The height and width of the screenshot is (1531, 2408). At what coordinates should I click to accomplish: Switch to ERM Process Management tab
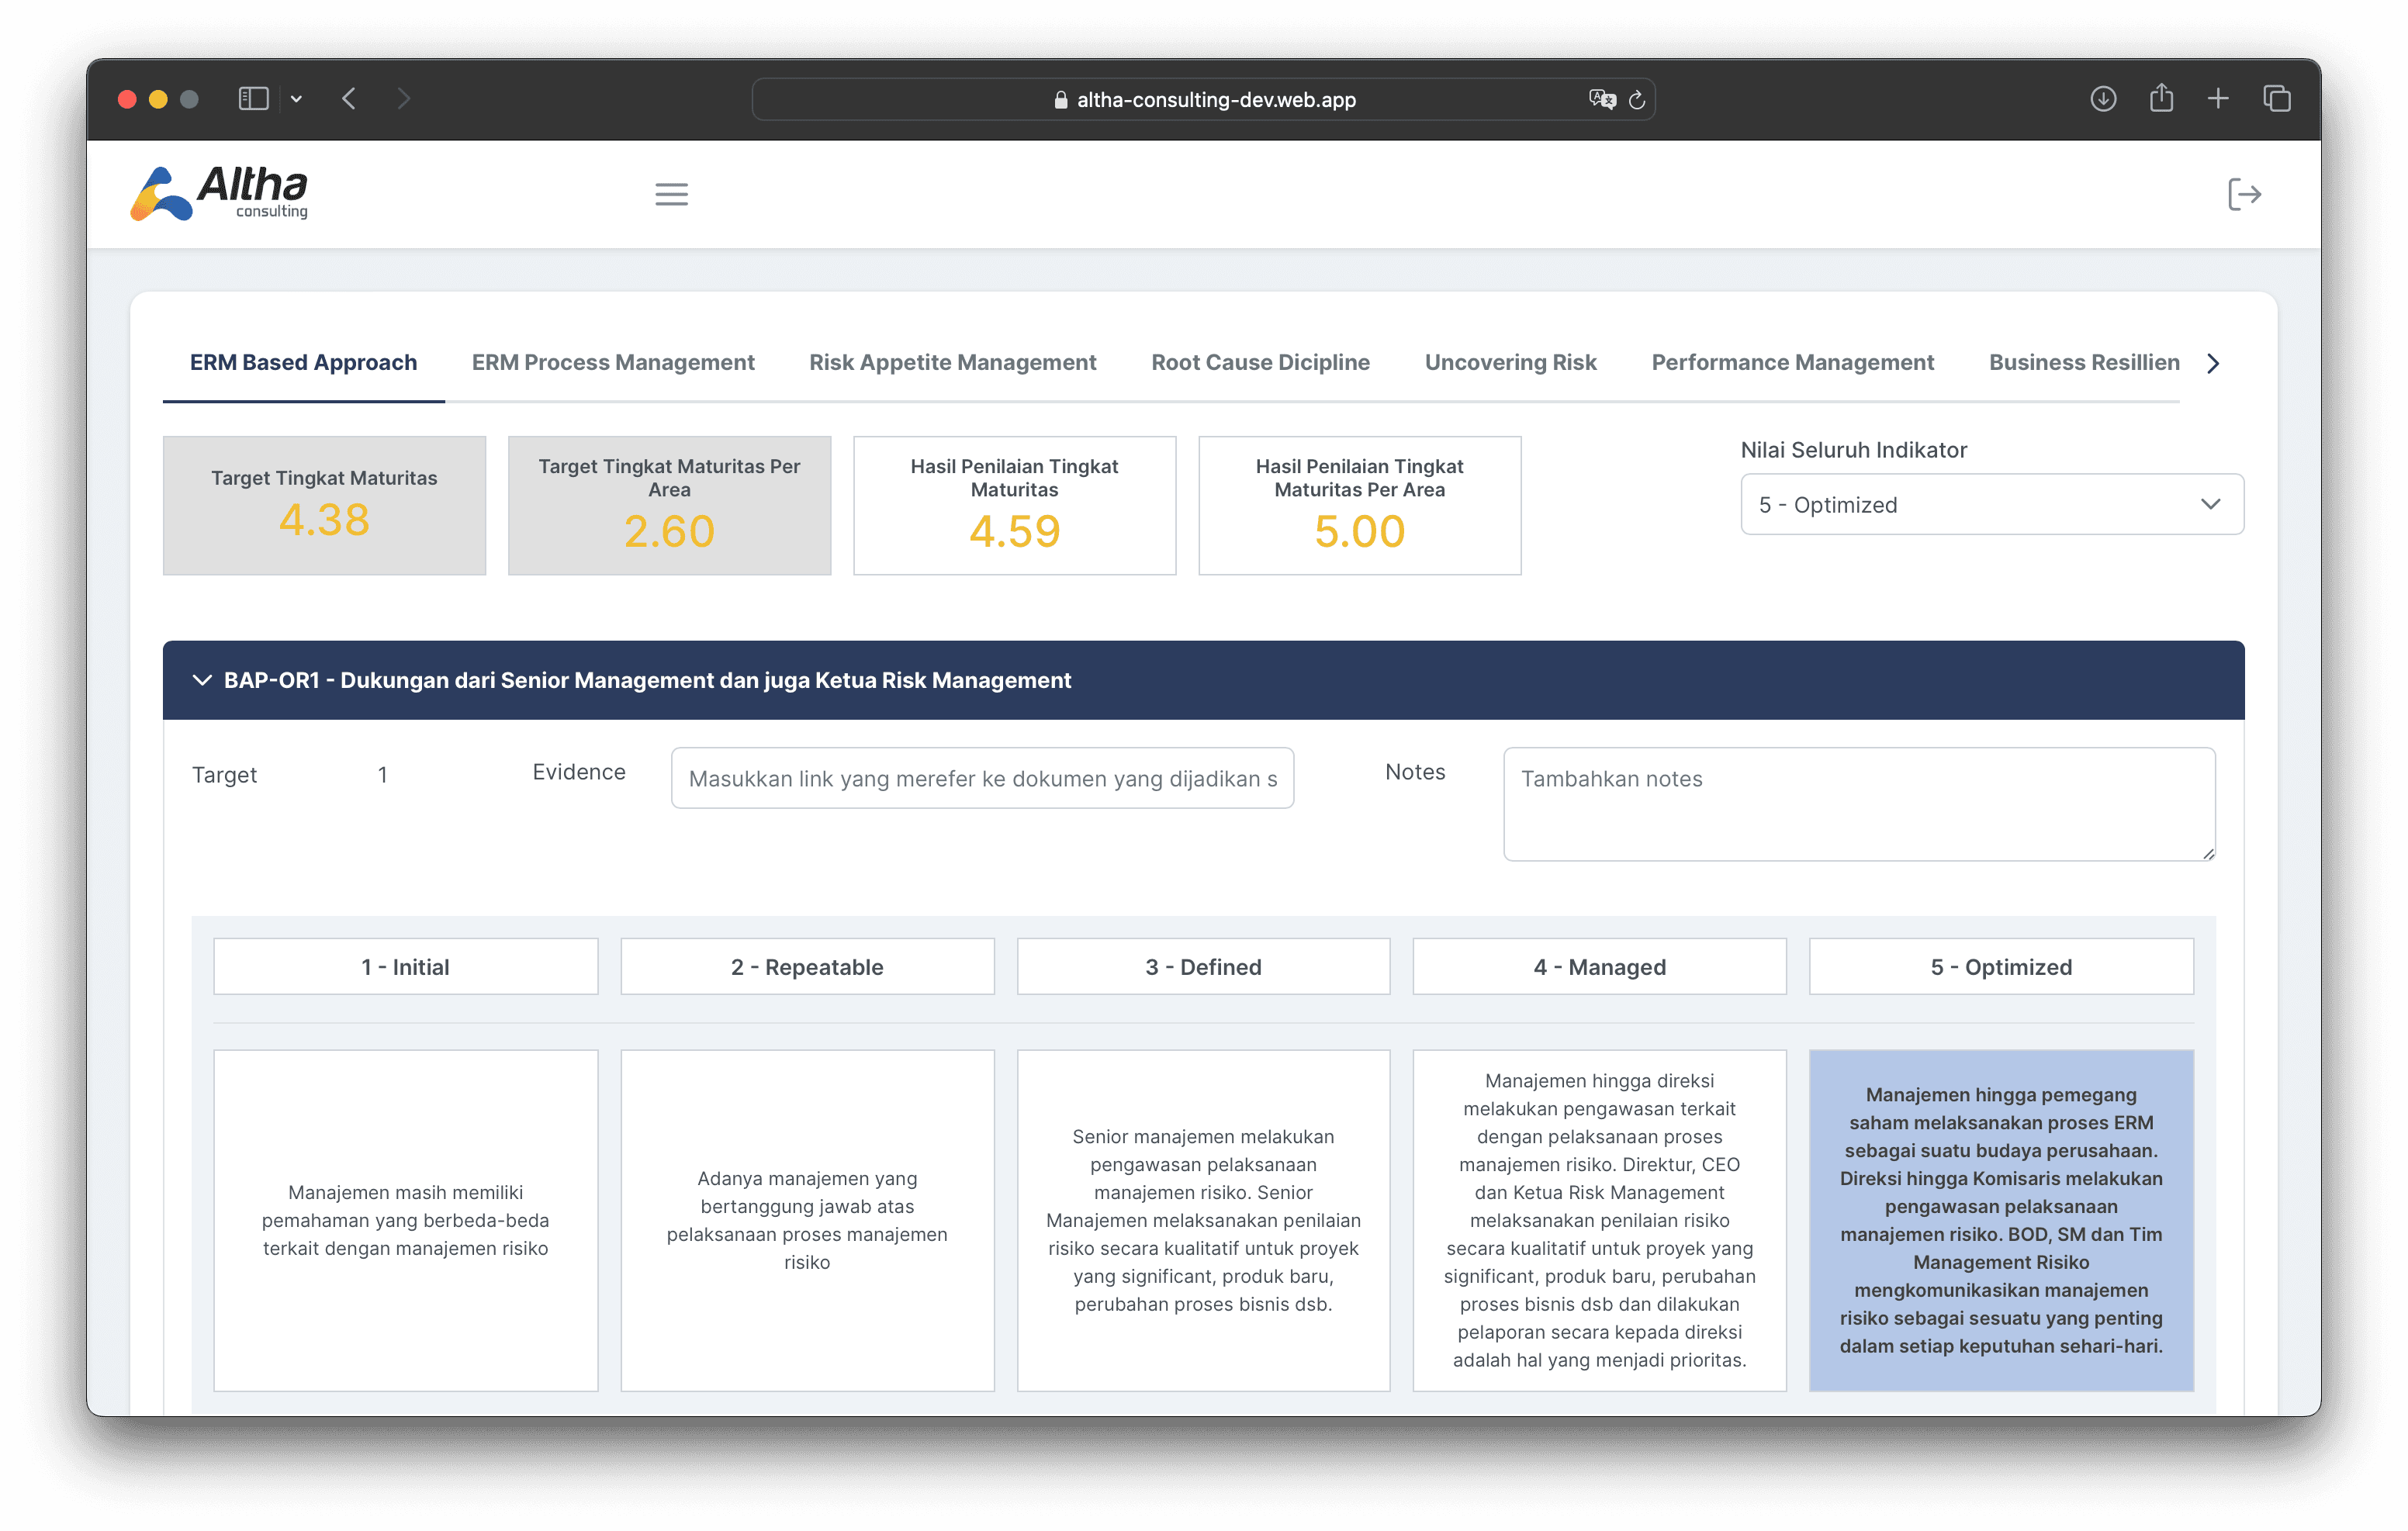tap(613, 363)
